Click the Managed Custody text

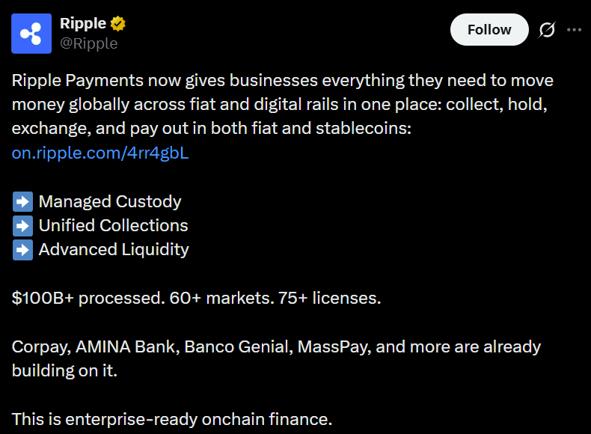coord(110,201)
